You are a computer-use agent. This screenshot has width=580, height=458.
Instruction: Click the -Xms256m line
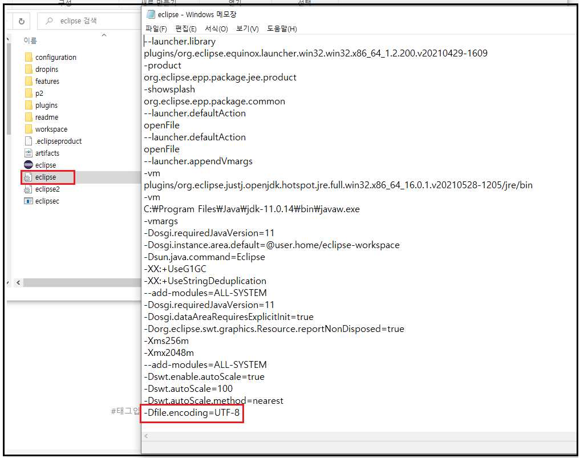coord(167,341)
